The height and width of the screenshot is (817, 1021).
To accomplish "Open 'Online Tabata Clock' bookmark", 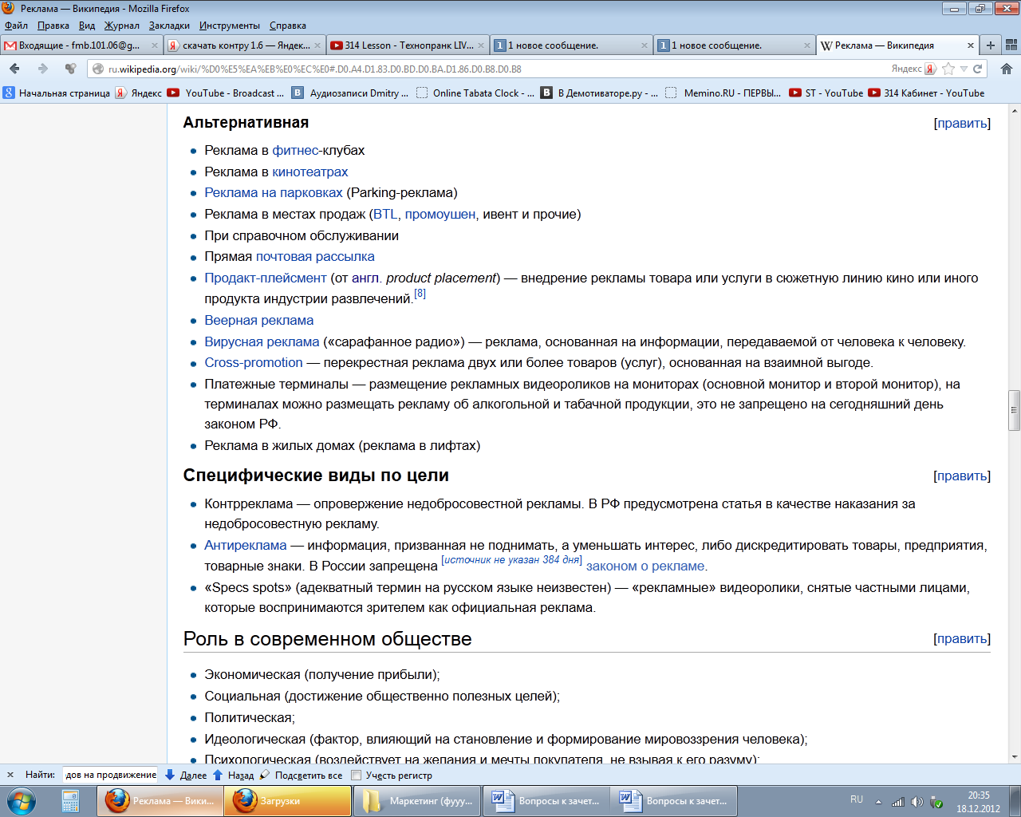I will point(475,93).
